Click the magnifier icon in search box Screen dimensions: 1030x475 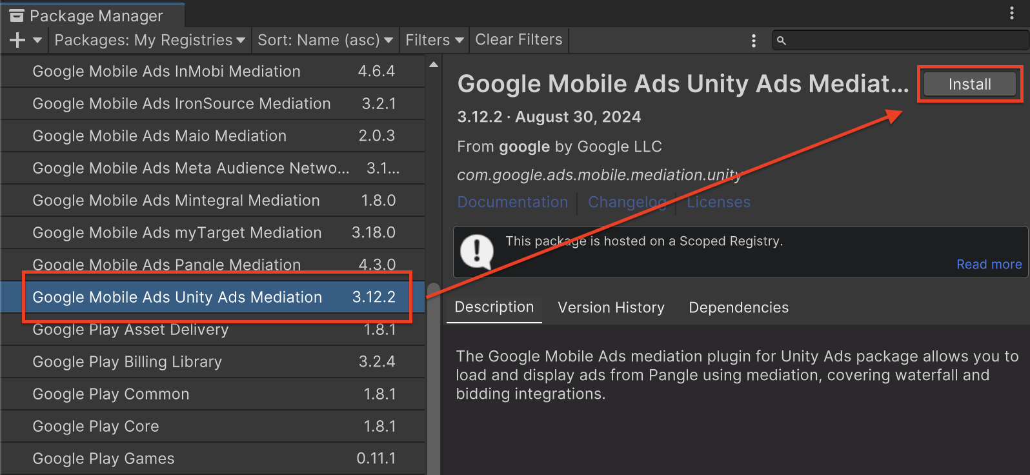(781, 41)
